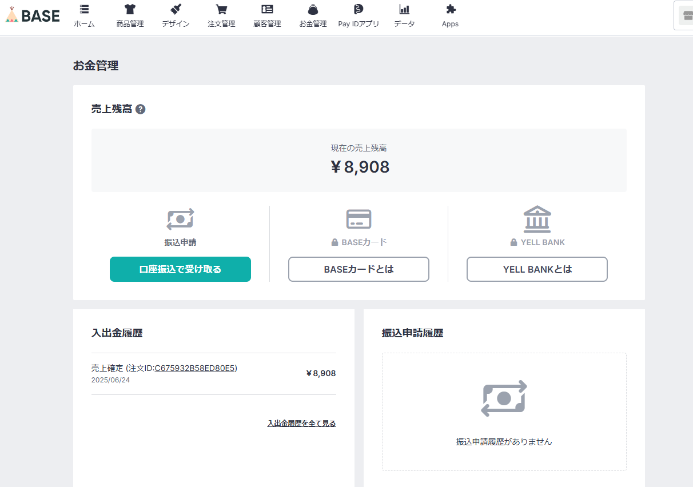Screen dimensions: 693x487
Task: Open 顧客管理 card icon
Action: (267, 9)
